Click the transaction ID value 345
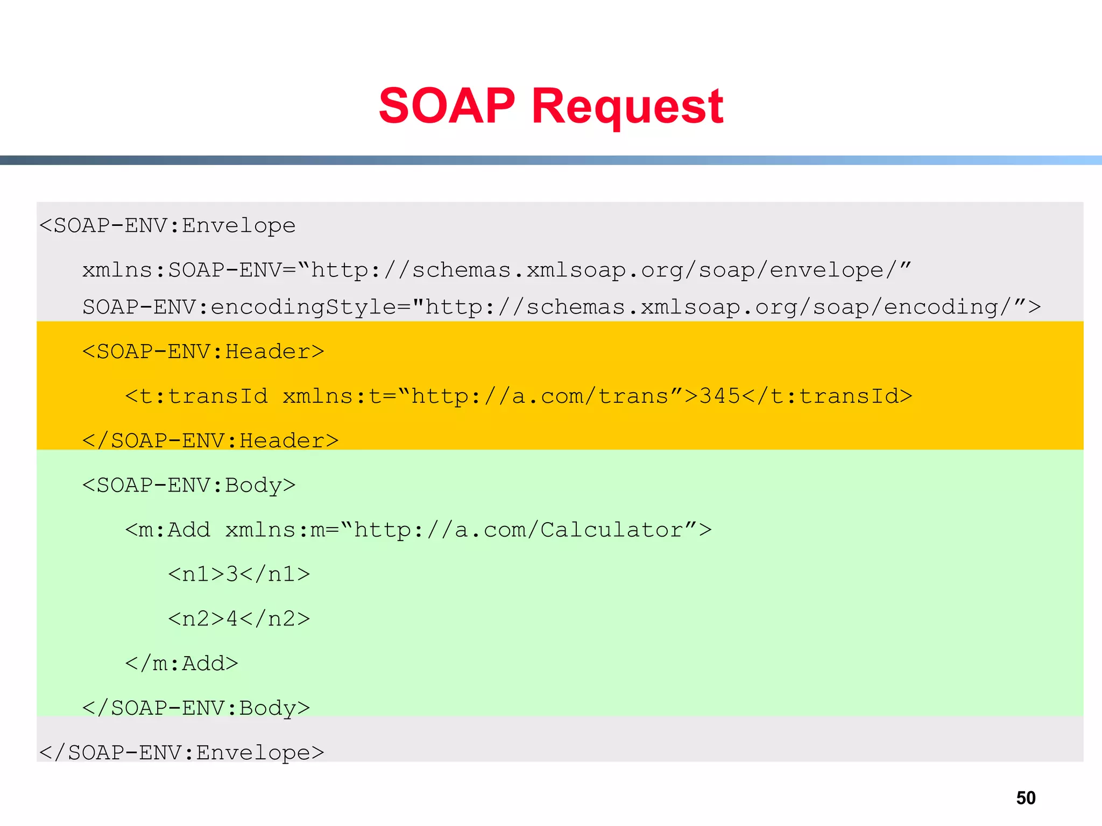 [x=719, y=396]
